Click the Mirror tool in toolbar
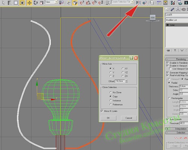Image resolution: width=188 pixels, height=150 pixels. click(x=138, y=3)
